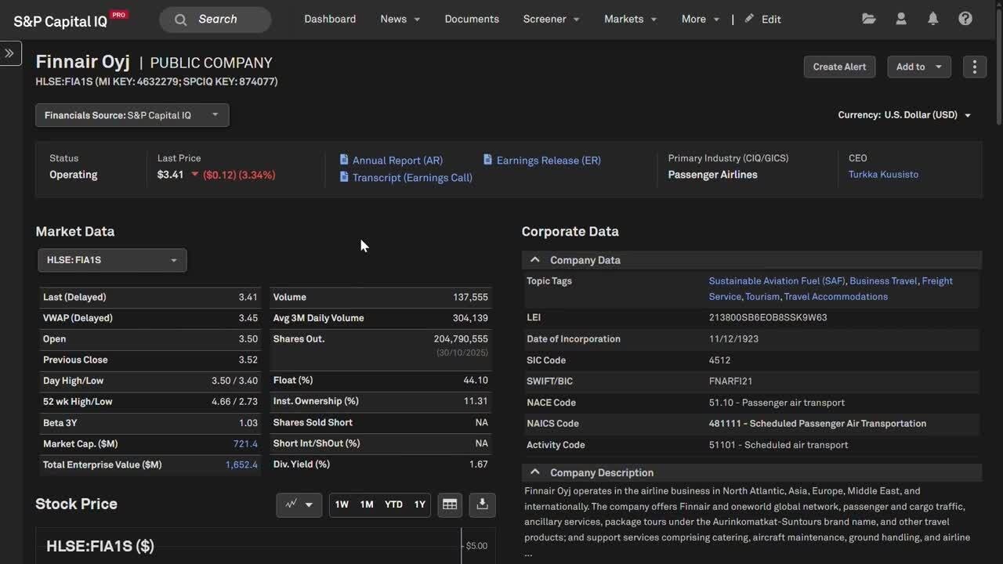Image resolution: width=1003 pixels, height=564 pixels.
Task: Download the stock price chart data
Action: coord(482,504)
